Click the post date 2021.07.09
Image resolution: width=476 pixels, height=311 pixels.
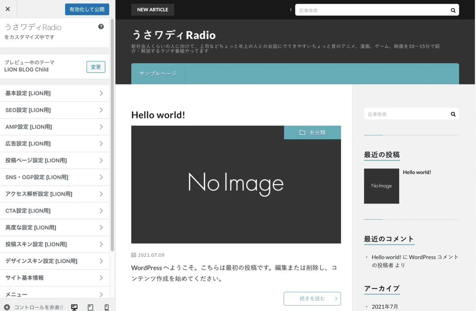151,255
